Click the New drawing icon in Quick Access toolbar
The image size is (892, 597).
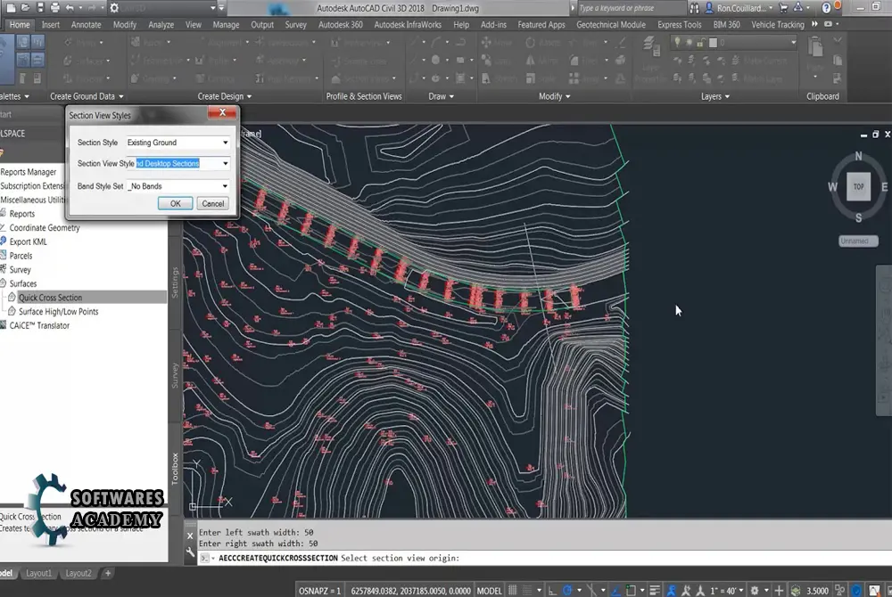10,8
